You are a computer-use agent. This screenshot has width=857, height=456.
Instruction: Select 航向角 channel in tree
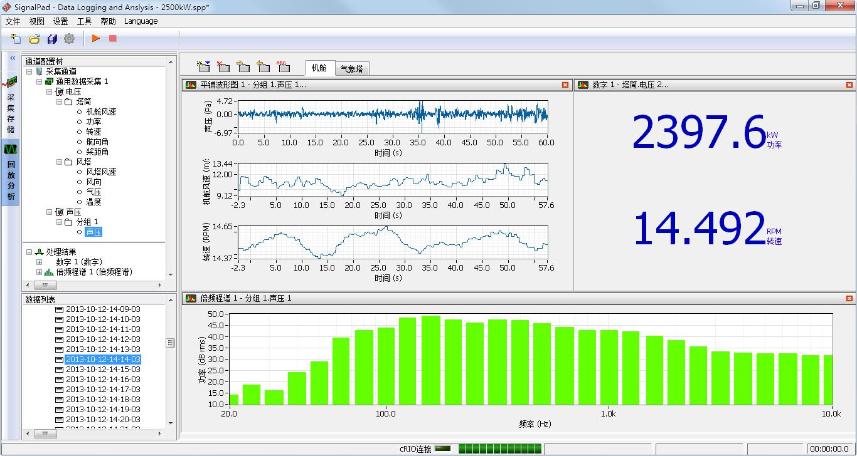click(x=97, y=142)
